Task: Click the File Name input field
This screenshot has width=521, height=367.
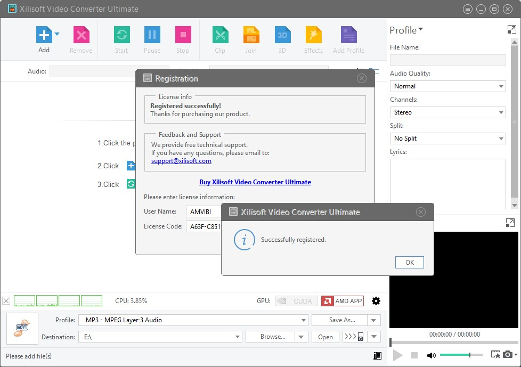Action: click(447, 60)
